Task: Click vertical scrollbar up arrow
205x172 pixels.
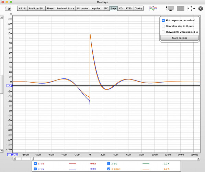Action: pyautogui.click(x=2, y=17)
